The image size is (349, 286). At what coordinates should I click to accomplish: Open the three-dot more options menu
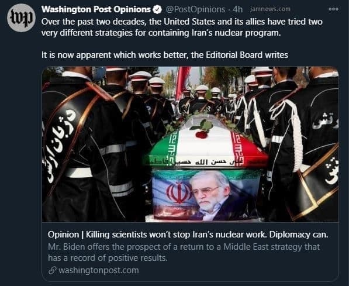pyautogui.click(x=333, y=9)
